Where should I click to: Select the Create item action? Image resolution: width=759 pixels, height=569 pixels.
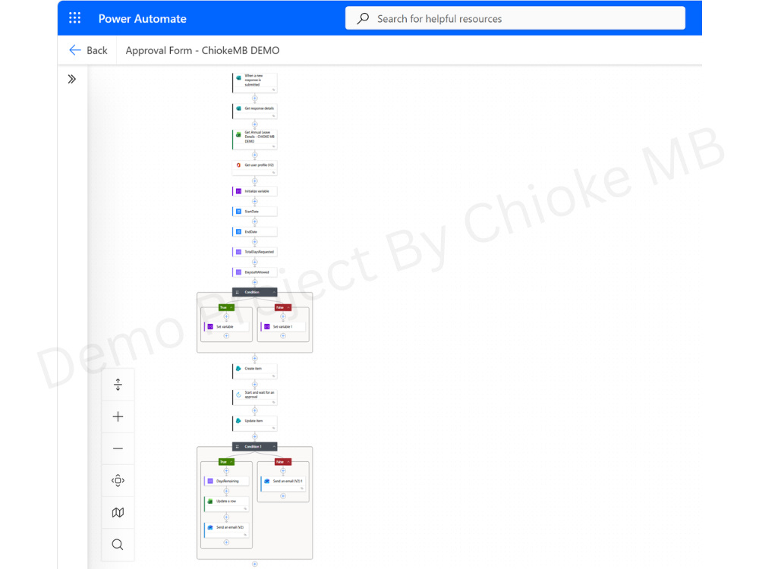coord(254,371)
